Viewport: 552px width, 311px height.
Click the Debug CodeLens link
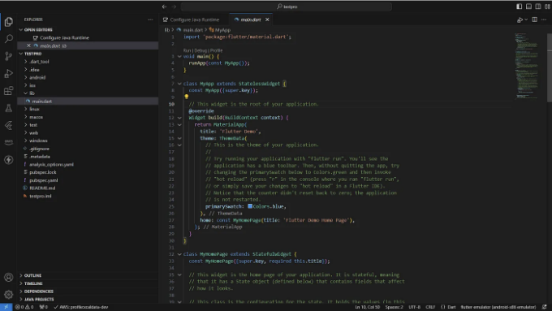pyautogui.click(x=201, y=50)
